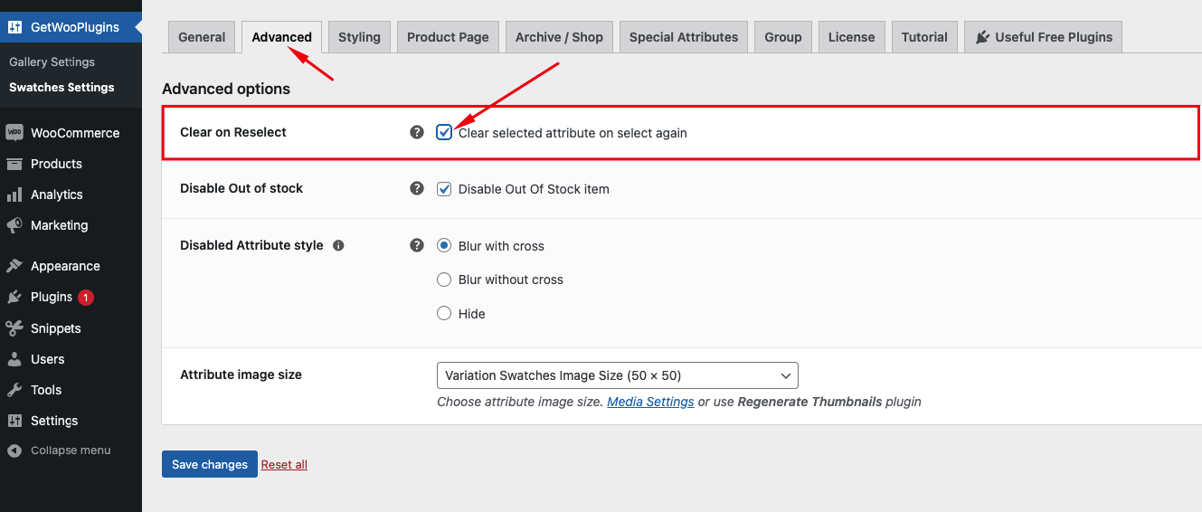Viewport: 1202px width, 512px height.
Task: Open the Snippets menu item
Action: click(71, 328)
